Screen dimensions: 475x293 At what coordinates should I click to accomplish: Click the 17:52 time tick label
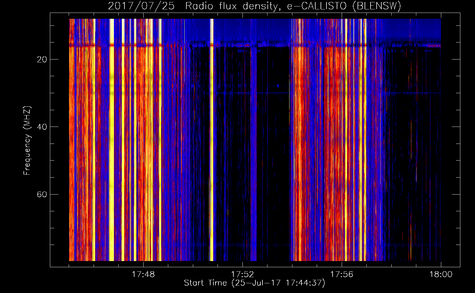242,275
